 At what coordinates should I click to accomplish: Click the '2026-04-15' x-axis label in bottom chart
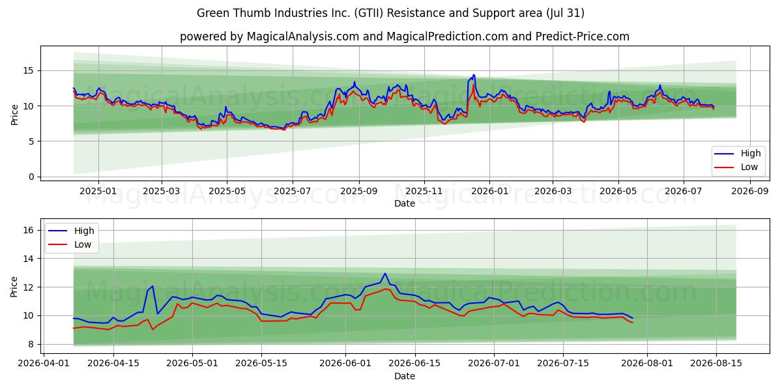pos(113,364)
